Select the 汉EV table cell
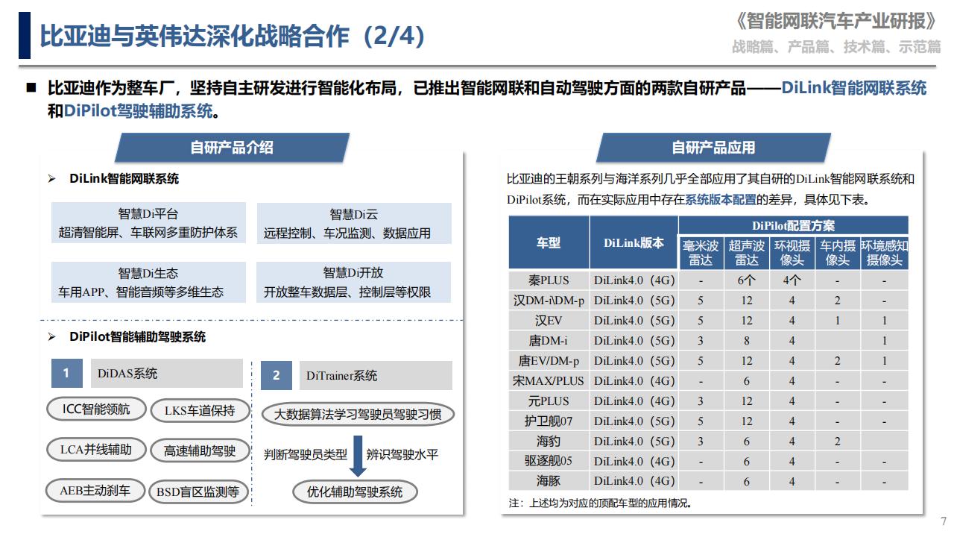Viewport: 954px width, 537px height. click(x=549, y=321)
